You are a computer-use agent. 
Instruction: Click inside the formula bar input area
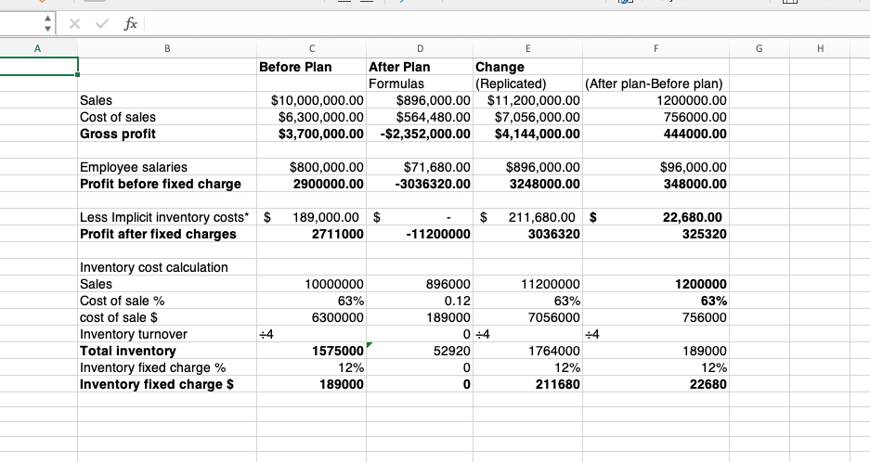pos(506,24)
